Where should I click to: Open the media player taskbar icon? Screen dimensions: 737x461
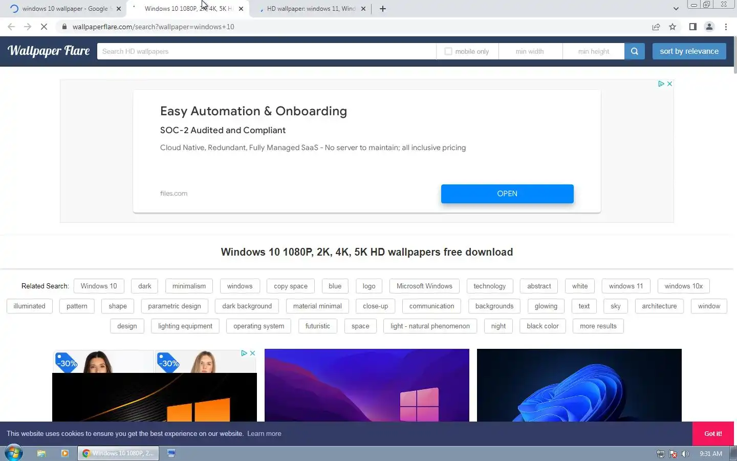[64, 453]
